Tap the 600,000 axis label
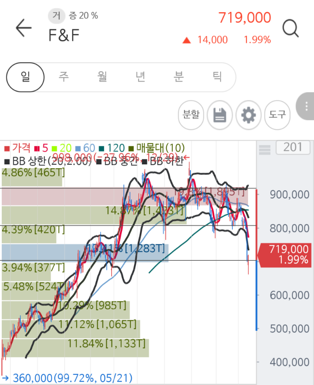Screen dimensions: 314x385 [289, 295]
